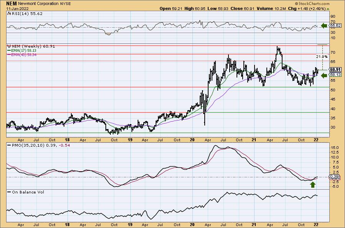Image resolution: width=345 pixels, height=228 pixels.
Task: Click the 35 level on price axis
Action: (x=333, y=118)
